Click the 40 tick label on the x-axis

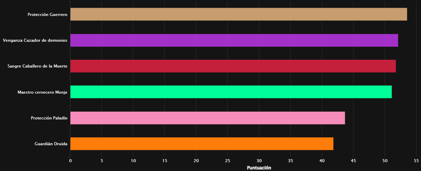click(x=322, y=160)
